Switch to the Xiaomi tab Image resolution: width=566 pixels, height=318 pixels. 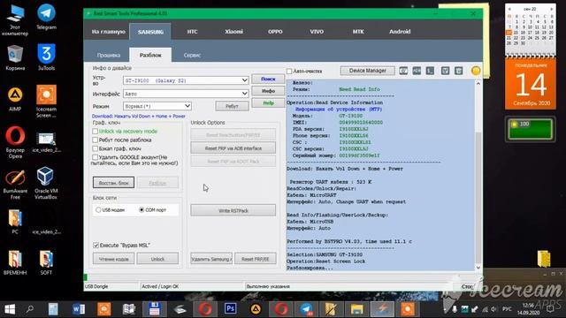[x=233, y=32]
